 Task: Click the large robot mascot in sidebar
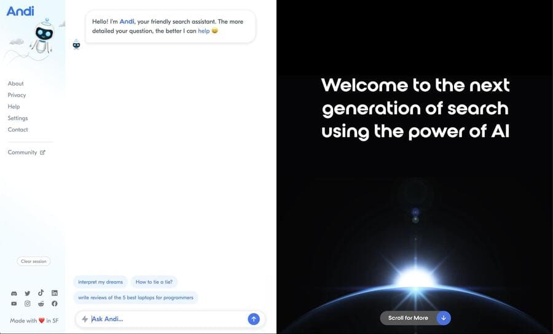click(43, 37)
